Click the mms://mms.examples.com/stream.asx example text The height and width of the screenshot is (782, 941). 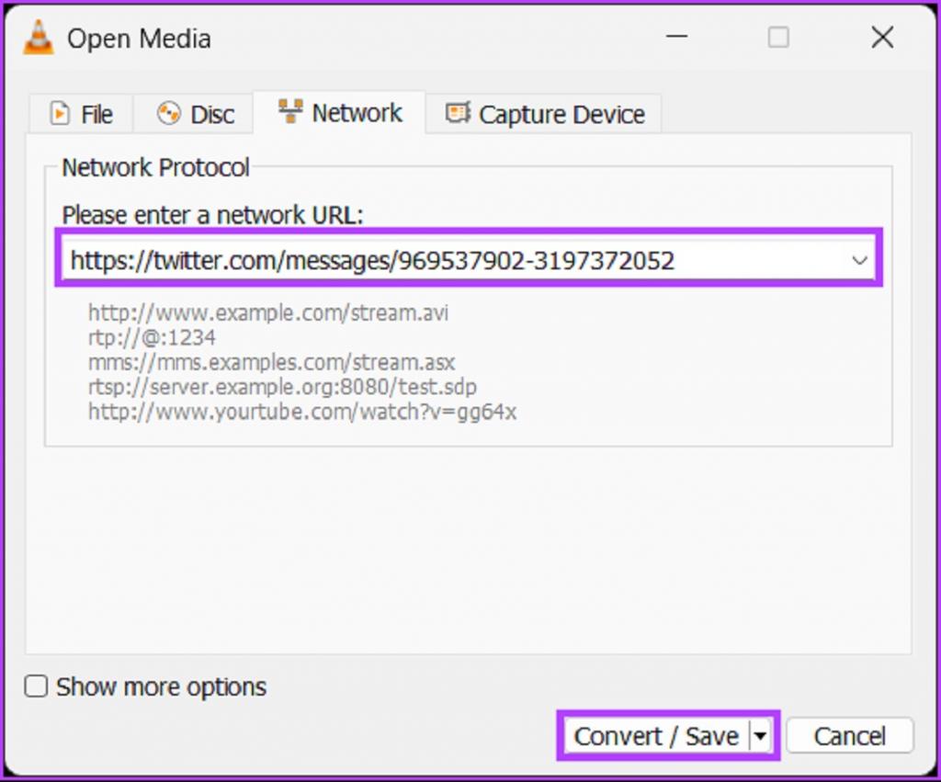(271, 362)
